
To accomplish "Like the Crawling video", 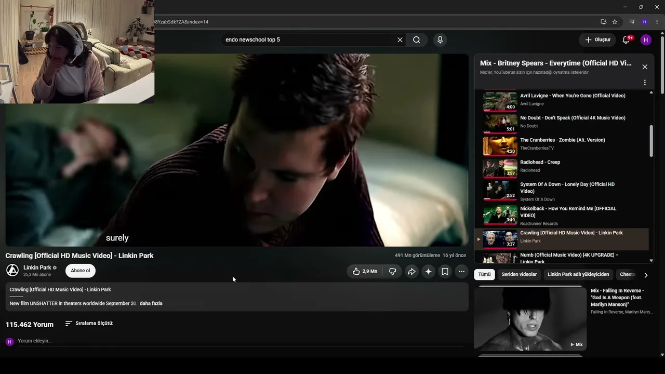I will click(365, 271).
